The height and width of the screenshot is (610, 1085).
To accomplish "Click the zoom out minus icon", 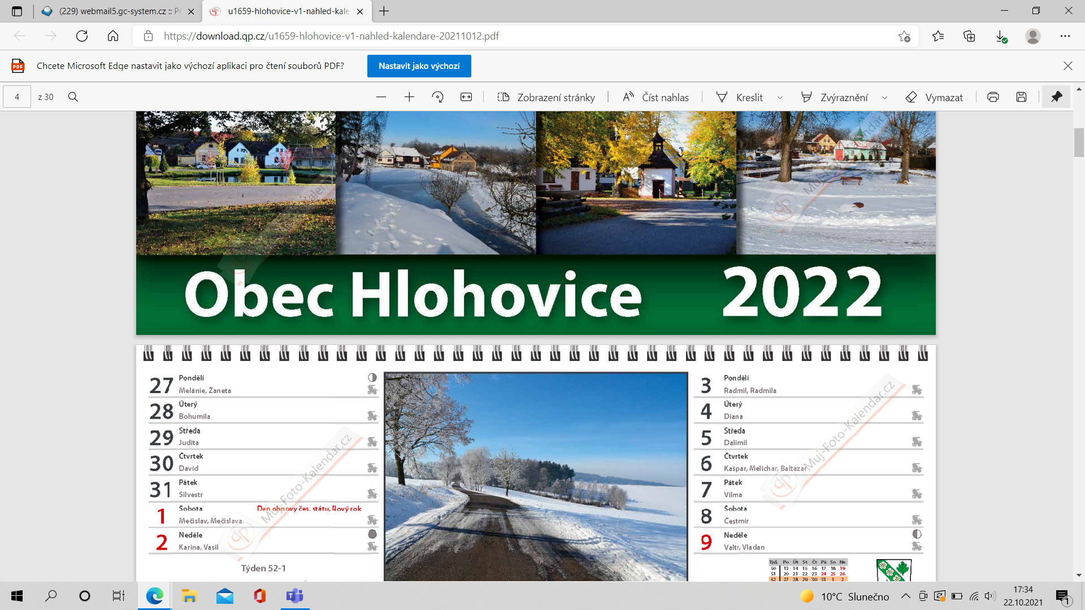I will [x=381, y=97].
